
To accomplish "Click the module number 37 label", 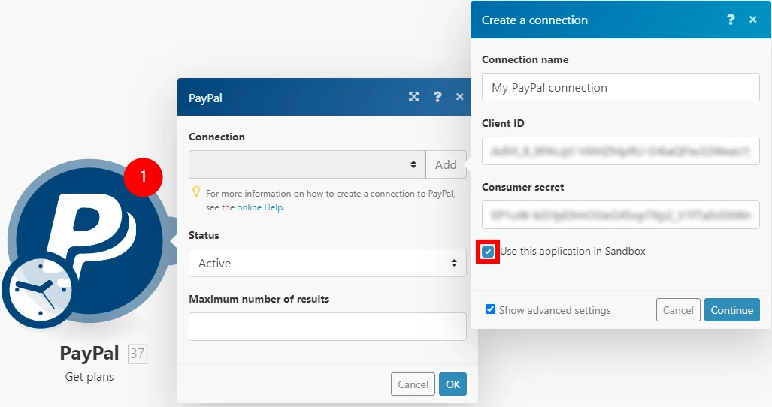I will click(138, 354).
